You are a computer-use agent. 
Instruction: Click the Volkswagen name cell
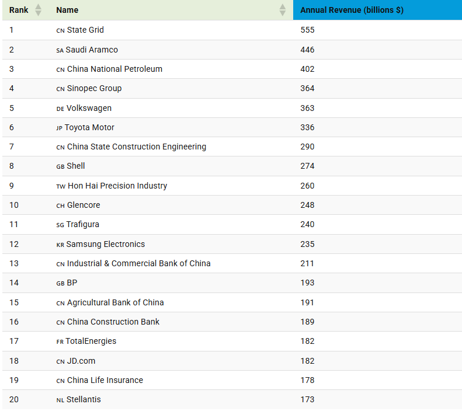(89, 108)
